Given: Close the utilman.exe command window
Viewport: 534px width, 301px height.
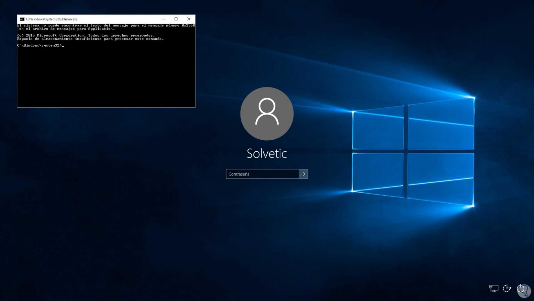Looking at the screenshot, I should 189,19.
